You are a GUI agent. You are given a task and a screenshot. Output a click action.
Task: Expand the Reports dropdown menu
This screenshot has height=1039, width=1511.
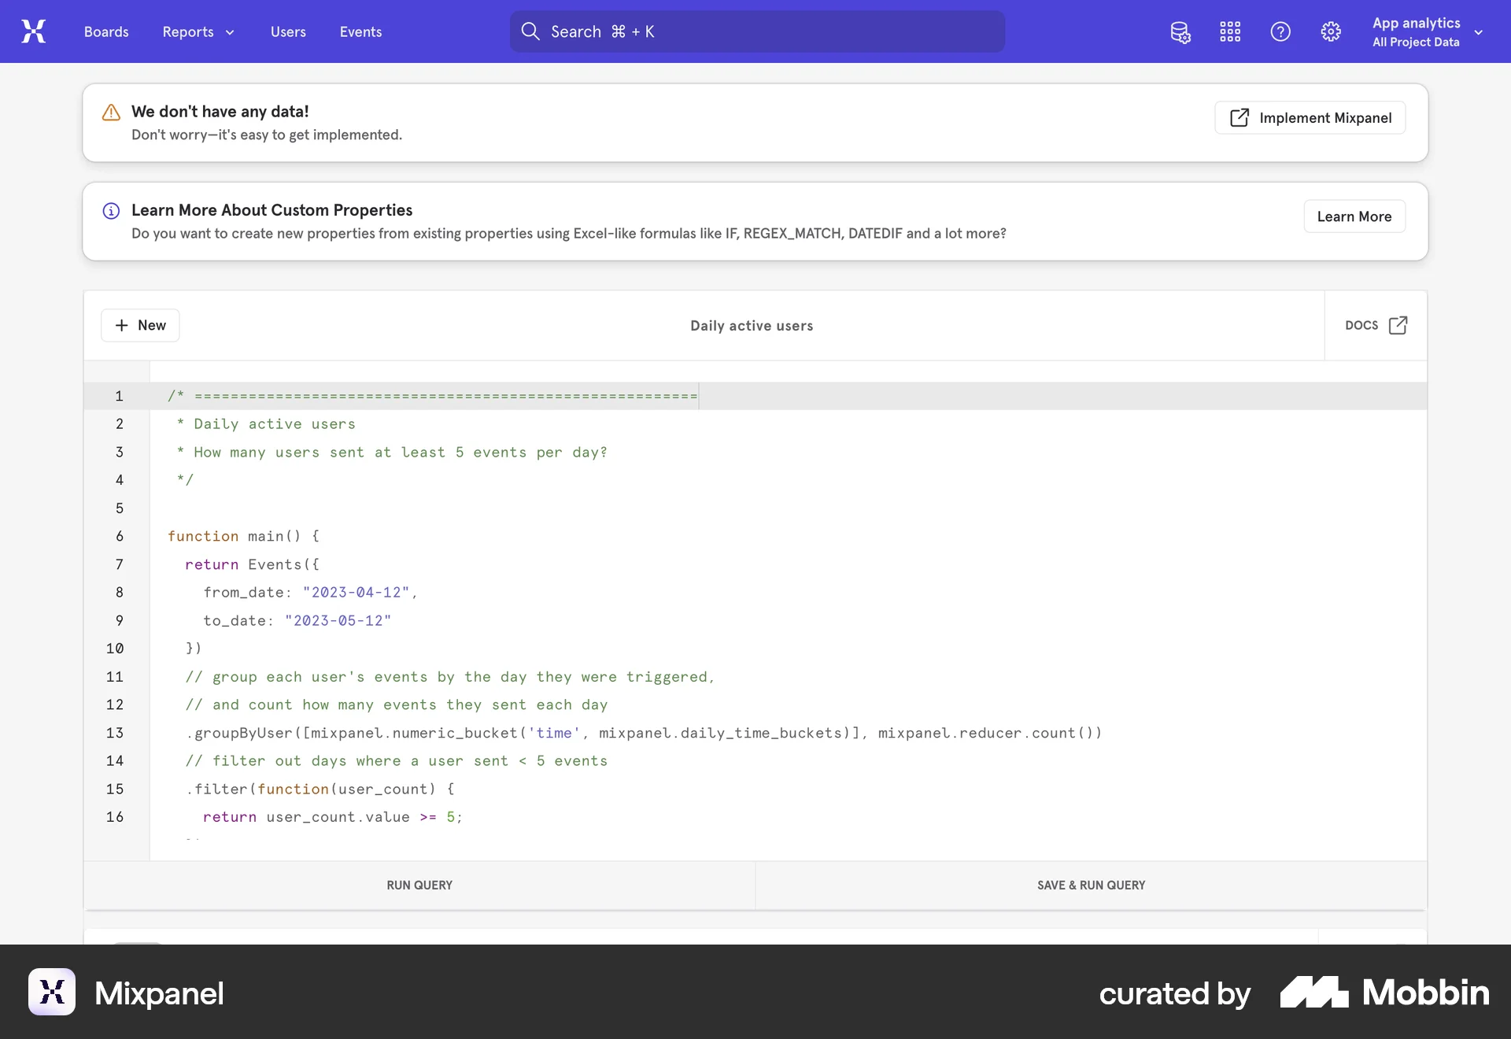coord(198,31)
